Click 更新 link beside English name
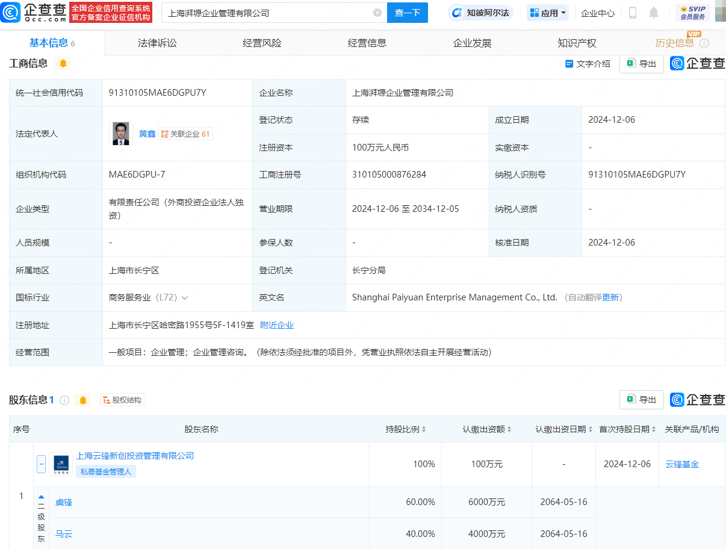This screenshot has width=726, height=549. point(610,298)
